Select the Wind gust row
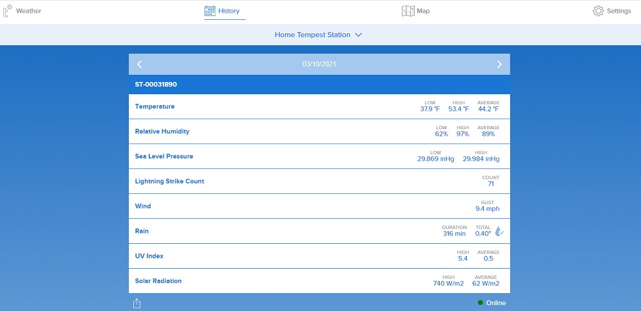This screenshot has width=641, height=311. coord(319,206)
